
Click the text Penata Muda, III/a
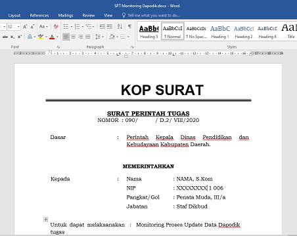pyautogui.click(x=201, y=197)
